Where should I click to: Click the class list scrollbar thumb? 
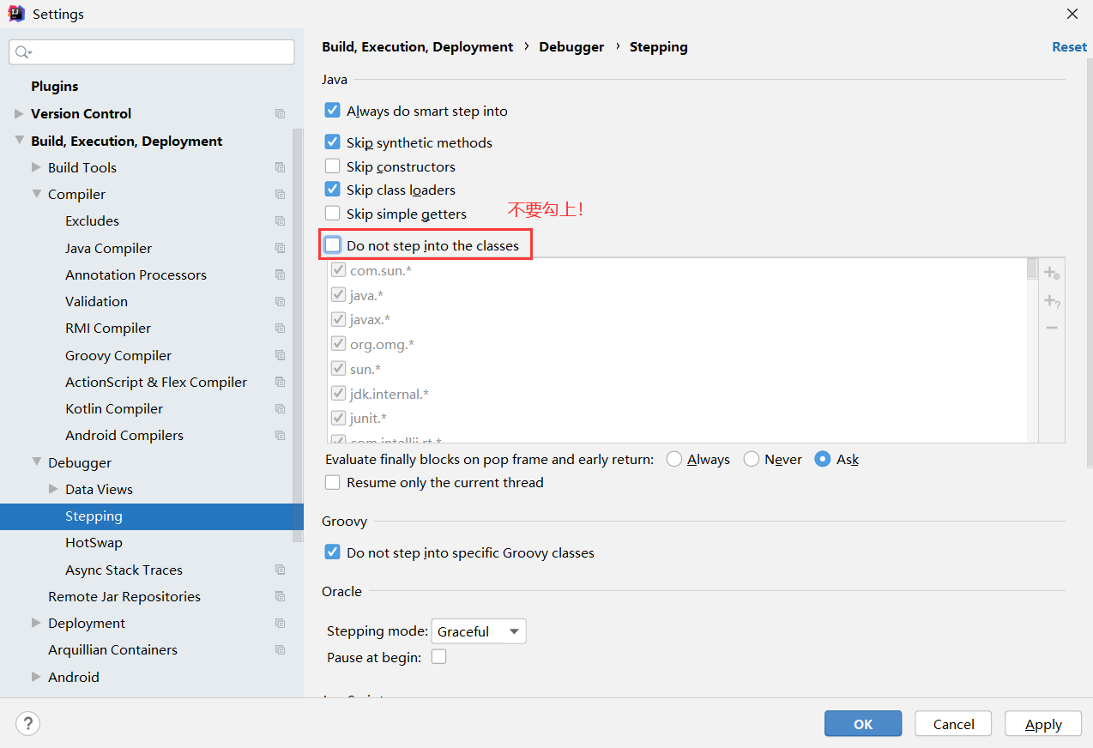pos(1032,269)
